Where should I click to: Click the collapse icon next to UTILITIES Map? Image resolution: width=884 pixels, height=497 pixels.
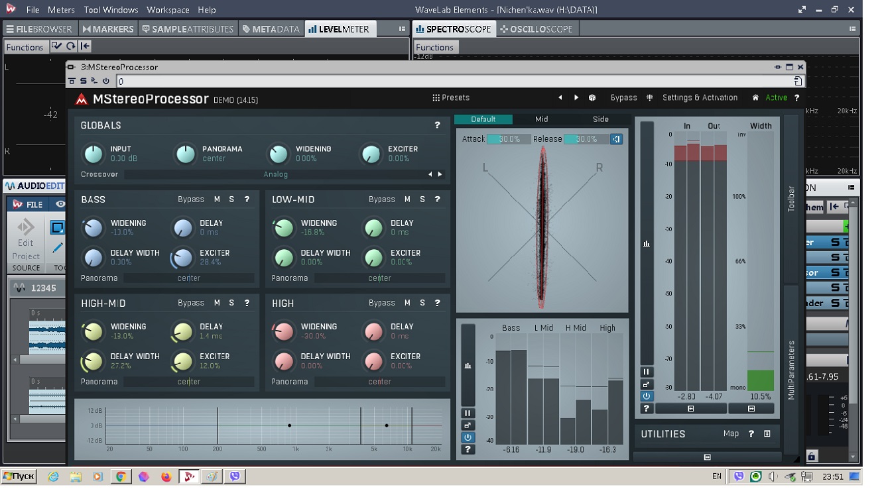(x=767, y=434)
